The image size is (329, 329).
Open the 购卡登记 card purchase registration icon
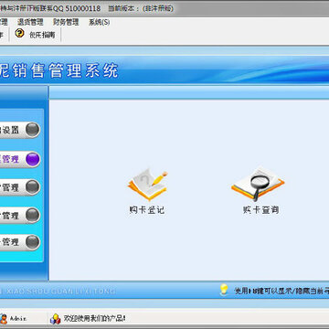[147, 185]
